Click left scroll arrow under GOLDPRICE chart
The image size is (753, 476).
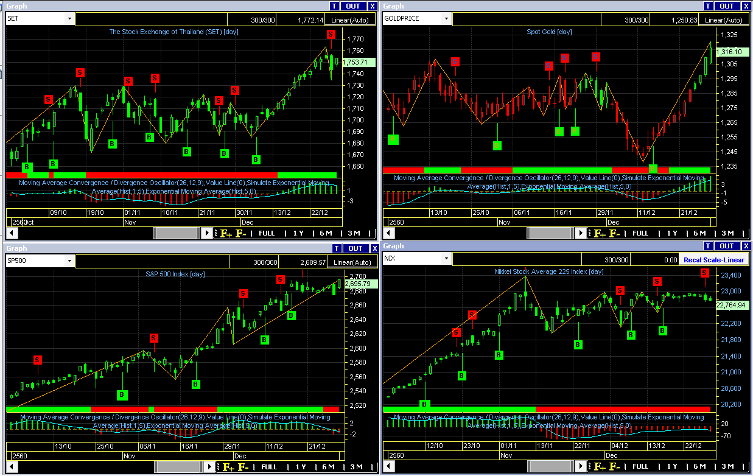[388, 233]
